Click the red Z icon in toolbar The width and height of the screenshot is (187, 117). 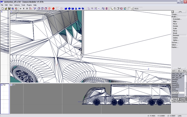pyautogui.click(x=107, y=8)
